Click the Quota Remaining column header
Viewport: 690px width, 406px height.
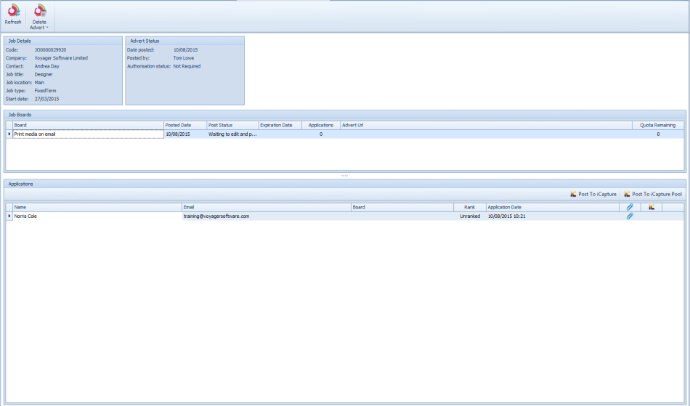(x=657, y=125)
